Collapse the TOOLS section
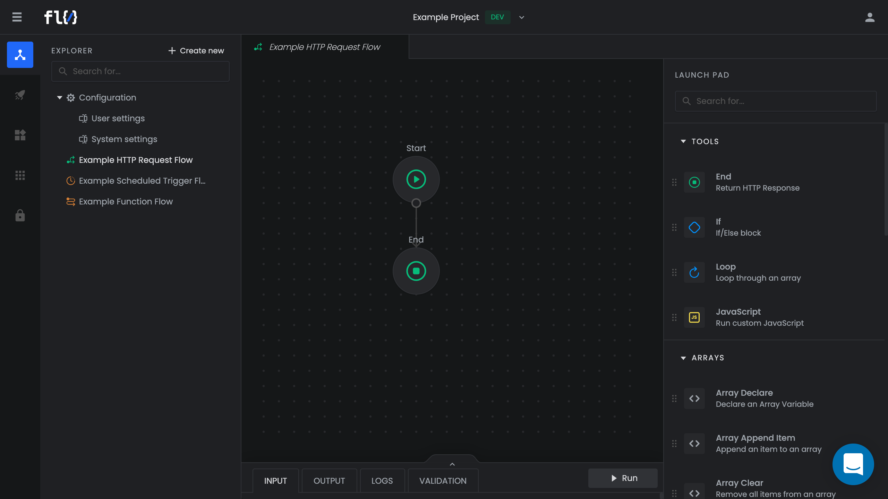 pos(683,141)
